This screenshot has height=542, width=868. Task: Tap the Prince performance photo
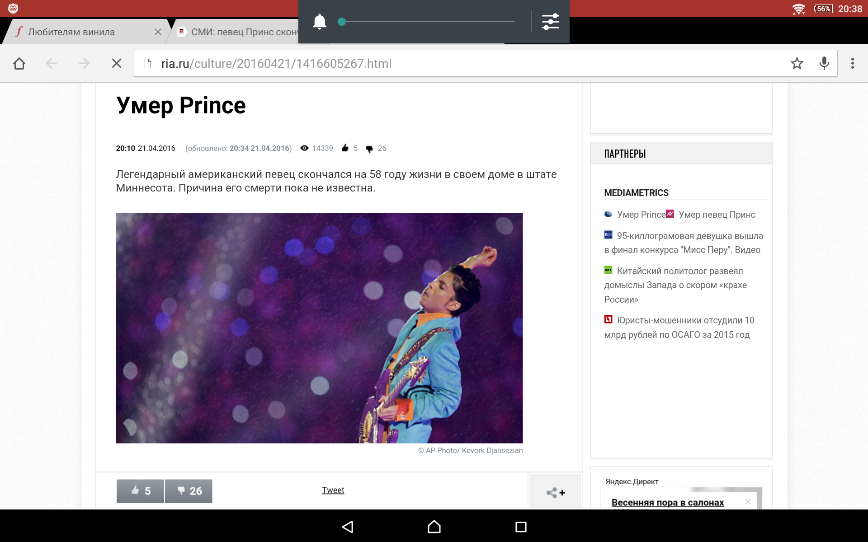click(319, 328)
